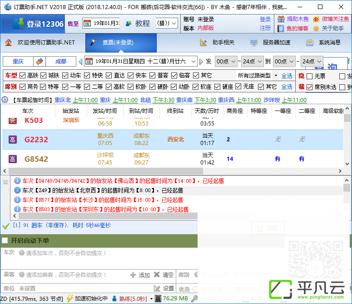Toggle the 高铁 train type checkbox
The width and height of the screenshot is (352, 304).
coord(22,76)
